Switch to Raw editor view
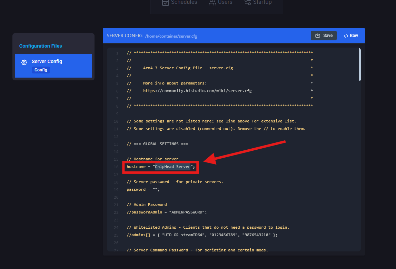Viewport: 396px width, 269px height. [351, 36]
